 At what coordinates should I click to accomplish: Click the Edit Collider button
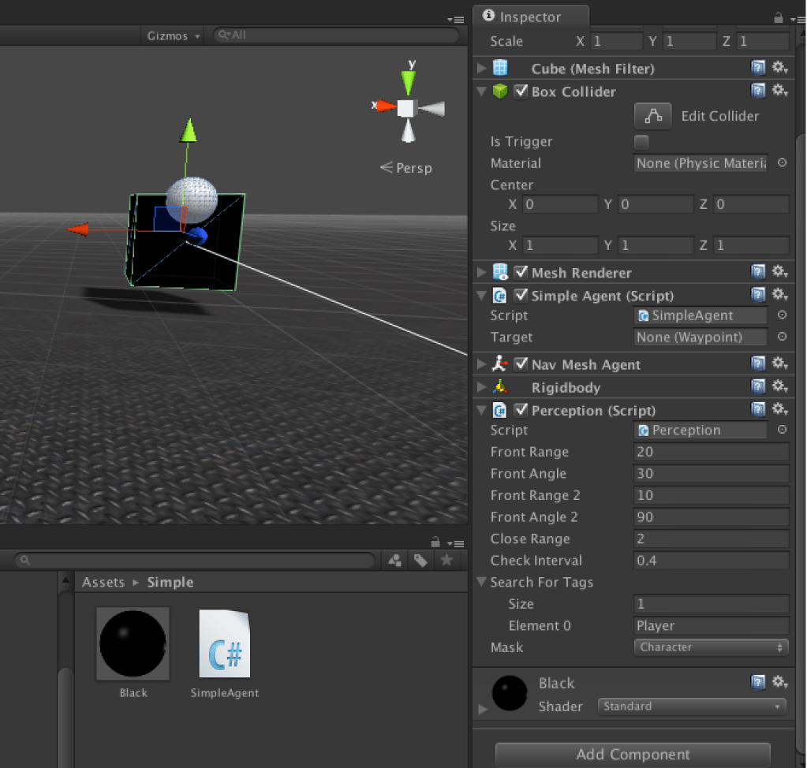click(652, 116)
